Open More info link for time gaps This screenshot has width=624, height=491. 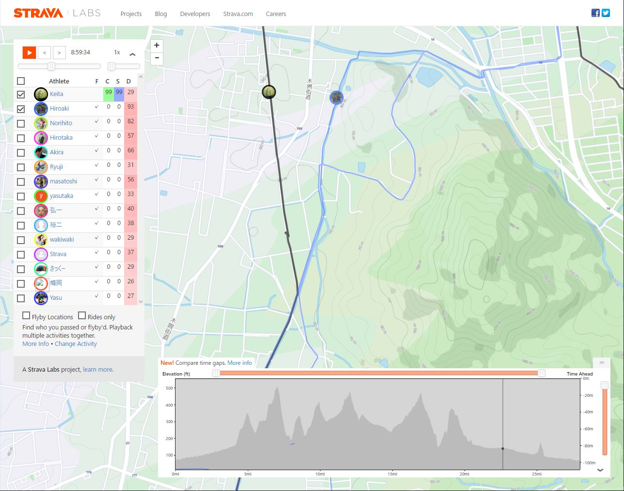point(240,362)
